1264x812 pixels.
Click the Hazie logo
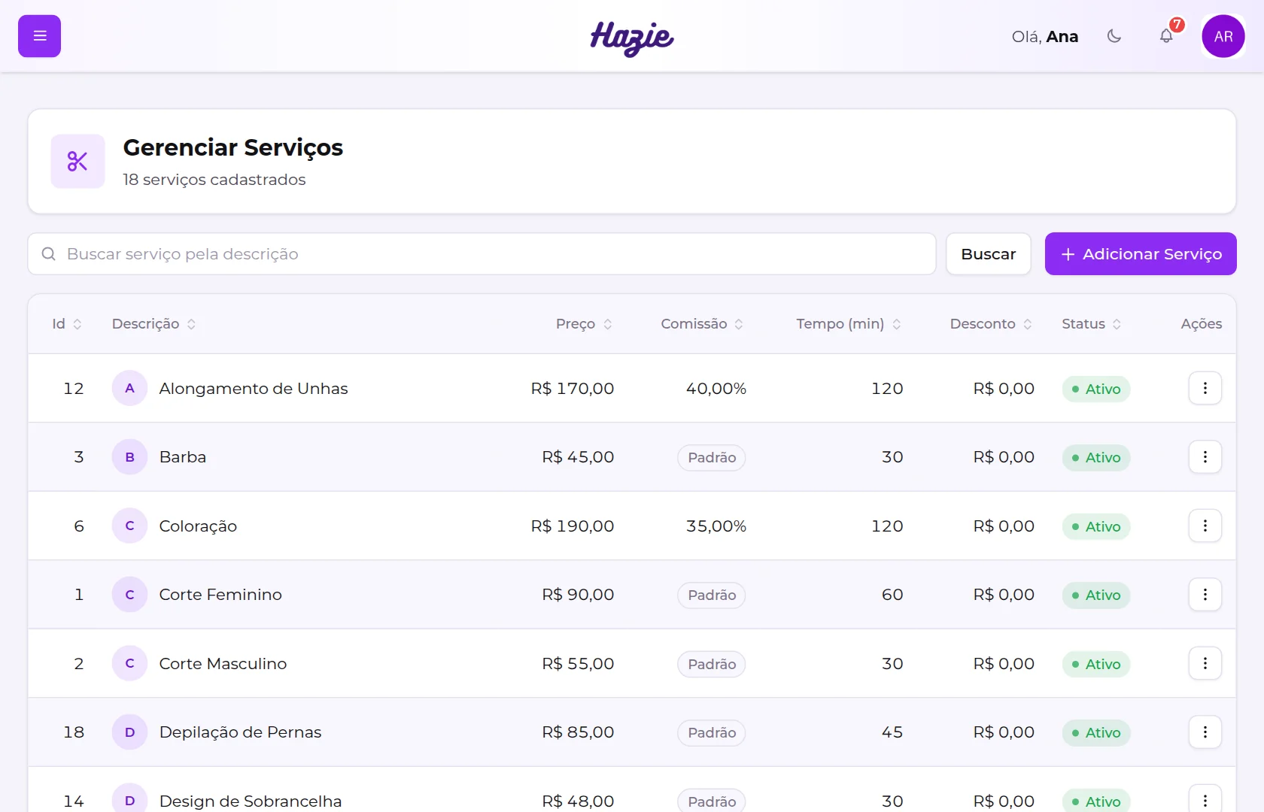coord(632,38)
